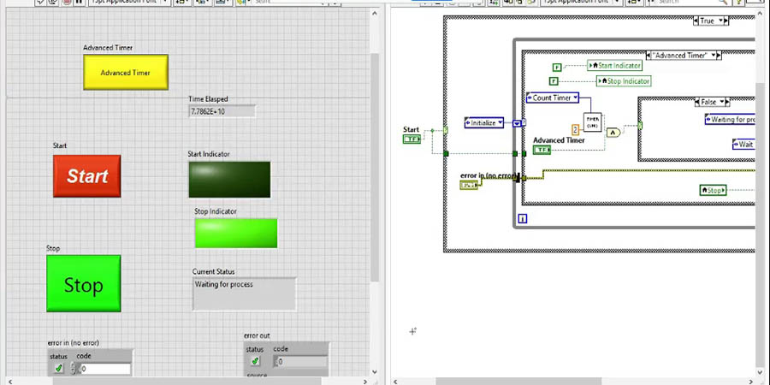Viewport: 770px width, 385px height.
Task: Click the Current Status text box
Action: [x=244, y=293]
